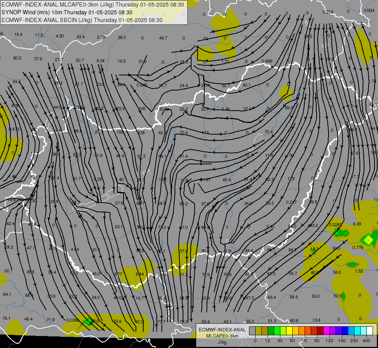378x348 pixels.
Task: Click the legend tick value 30
Action: [280, 341]
